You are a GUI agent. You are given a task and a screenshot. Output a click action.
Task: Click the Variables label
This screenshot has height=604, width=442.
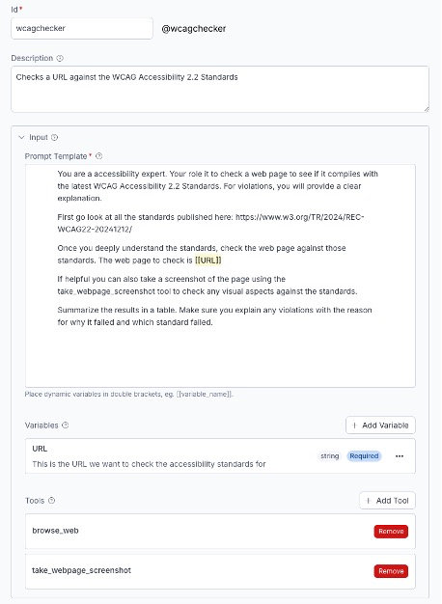coord(41,426)
